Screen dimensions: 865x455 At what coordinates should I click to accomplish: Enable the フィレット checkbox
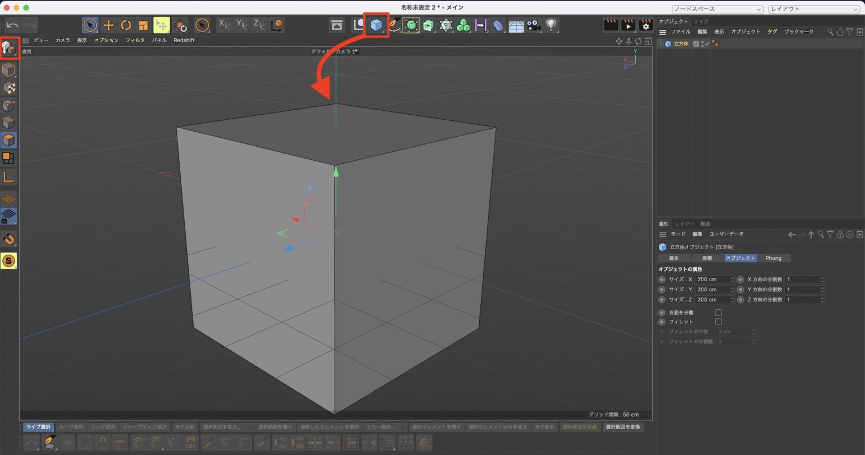click(x=719, y=321)
